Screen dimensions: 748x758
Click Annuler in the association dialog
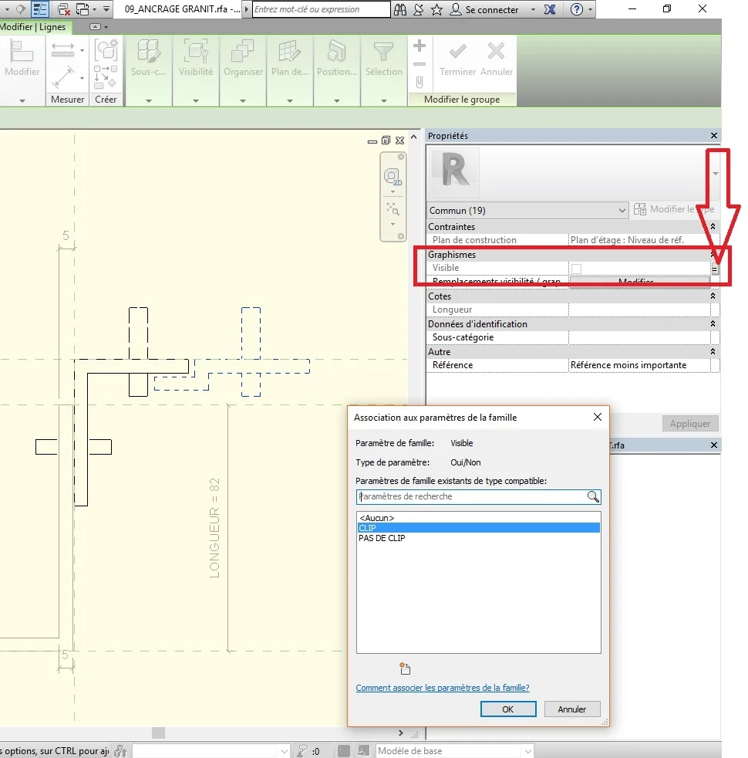pos(571,709)
